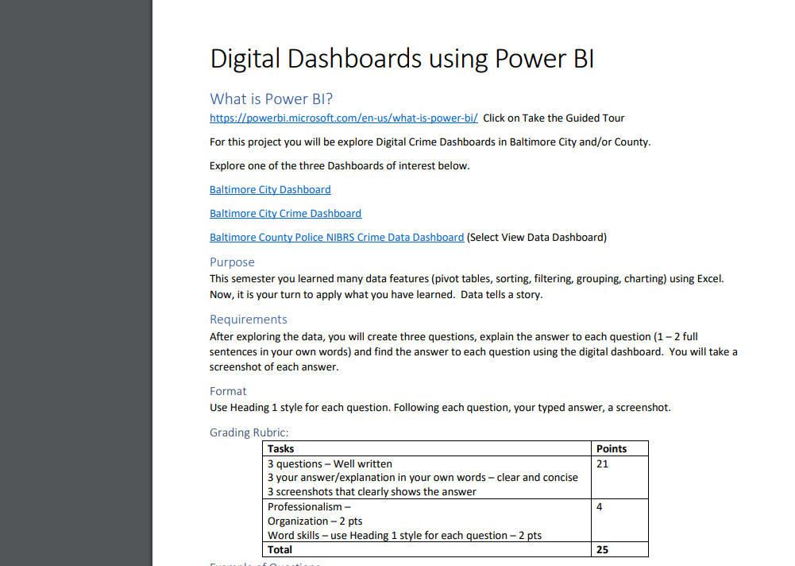Select the What is Power BI heading
This screenshot has width=795, height=566.
point(270,99)
